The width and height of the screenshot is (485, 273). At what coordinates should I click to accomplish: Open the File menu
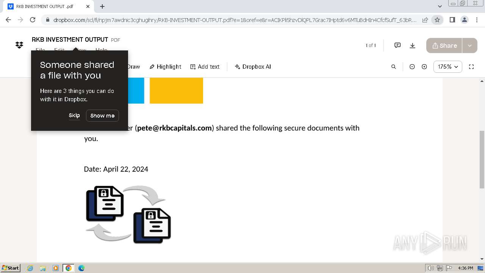(40, 50)
